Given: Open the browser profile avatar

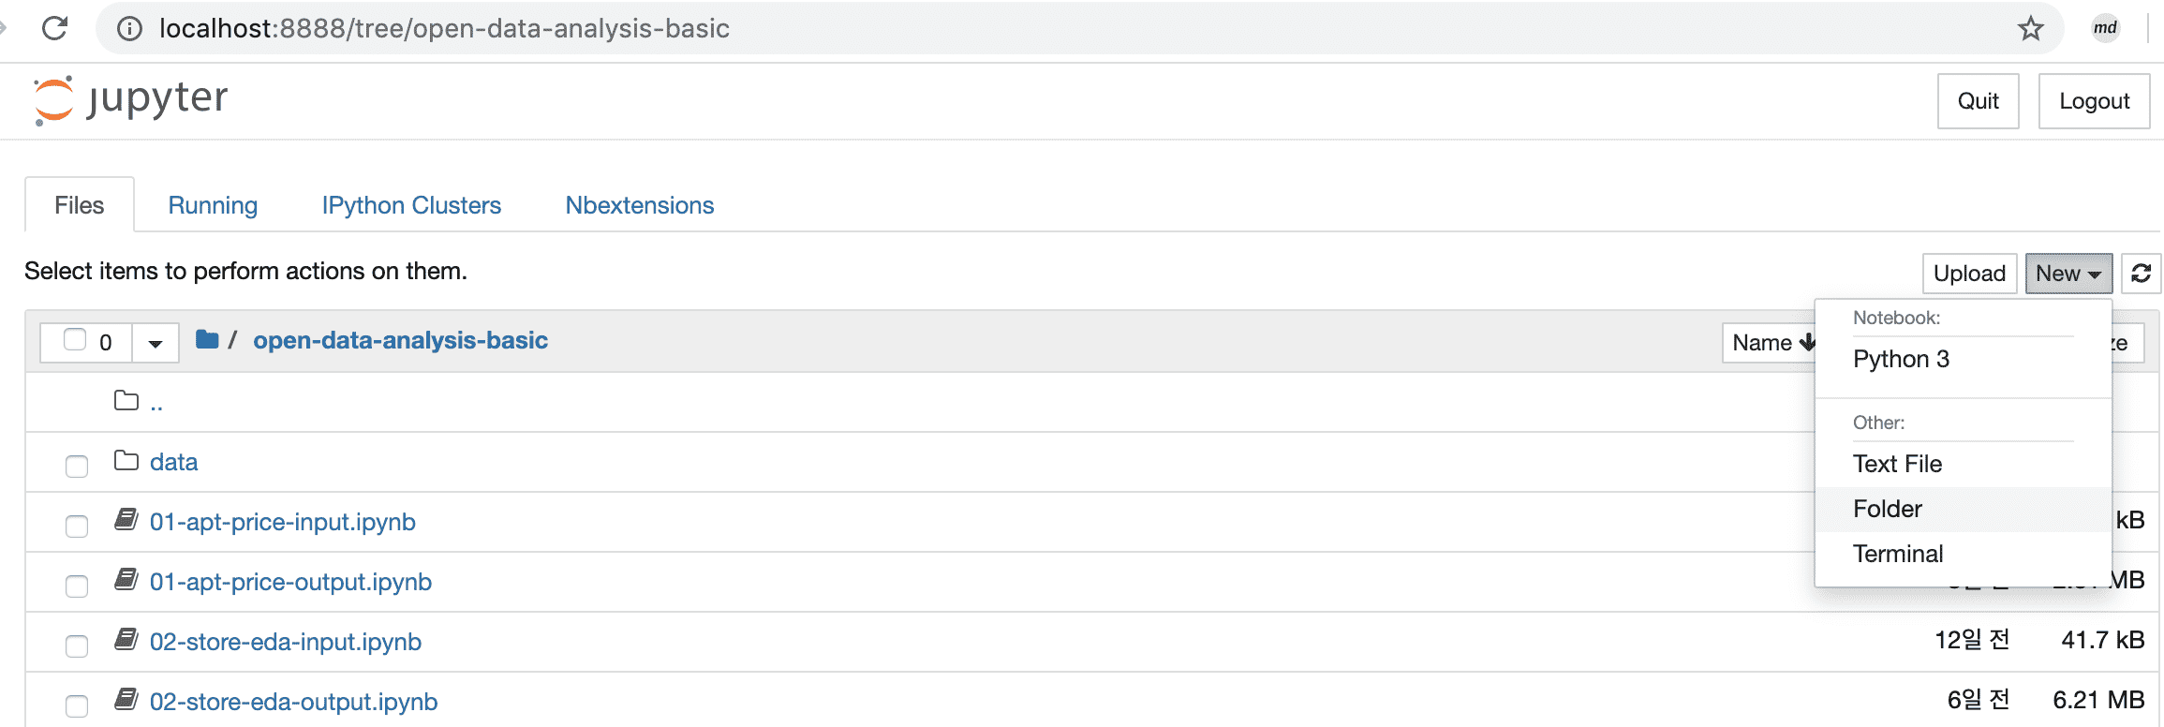Looking at the screenshot, I should pyautogui.click(x=2105, y=28).
